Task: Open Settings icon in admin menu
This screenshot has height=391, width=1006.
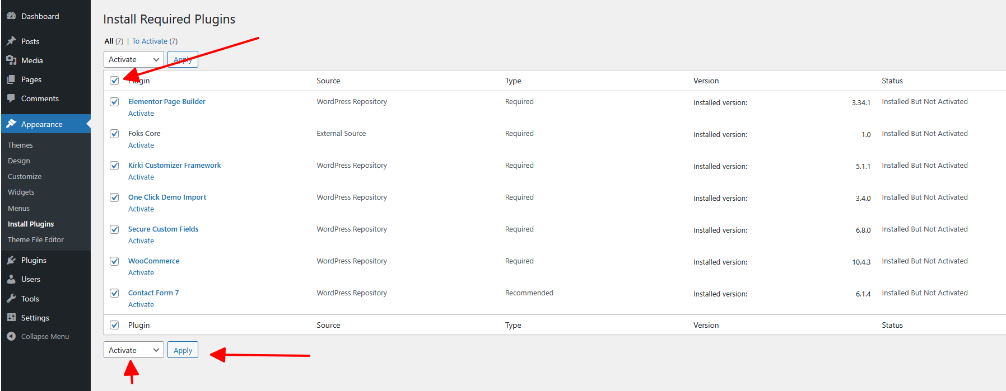Action: tap(11, 318)
